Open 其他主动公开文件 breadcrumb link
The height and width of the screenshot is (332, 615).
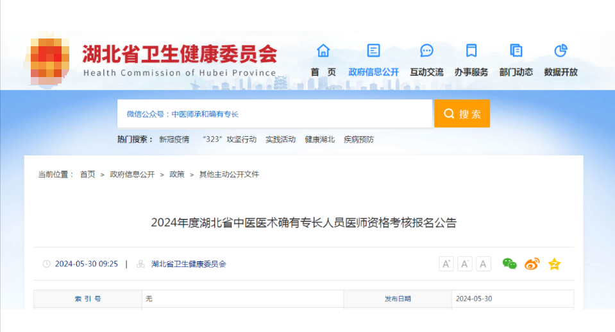coord(229,174)
